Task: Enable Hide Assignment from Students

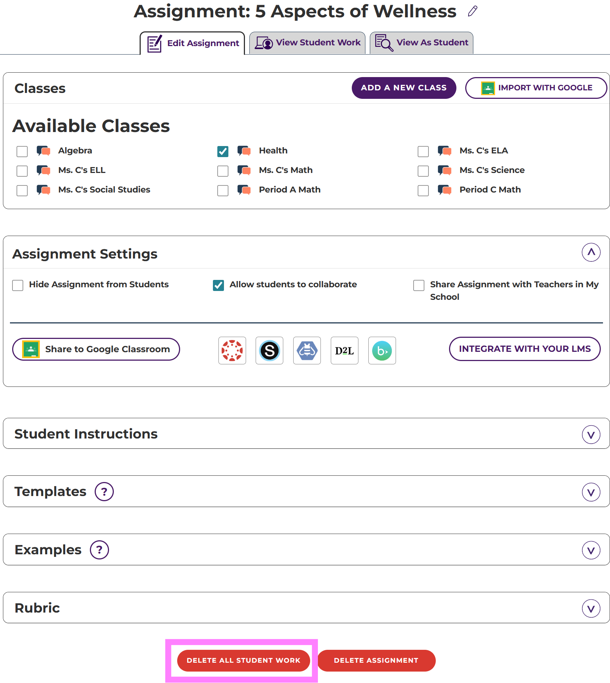Action: [x=18, y=285]
